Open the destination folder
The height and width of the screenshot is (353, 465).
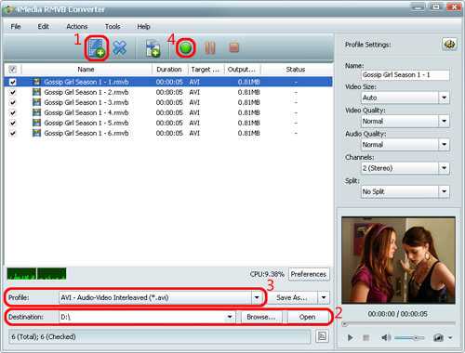[x=308, y=317]
